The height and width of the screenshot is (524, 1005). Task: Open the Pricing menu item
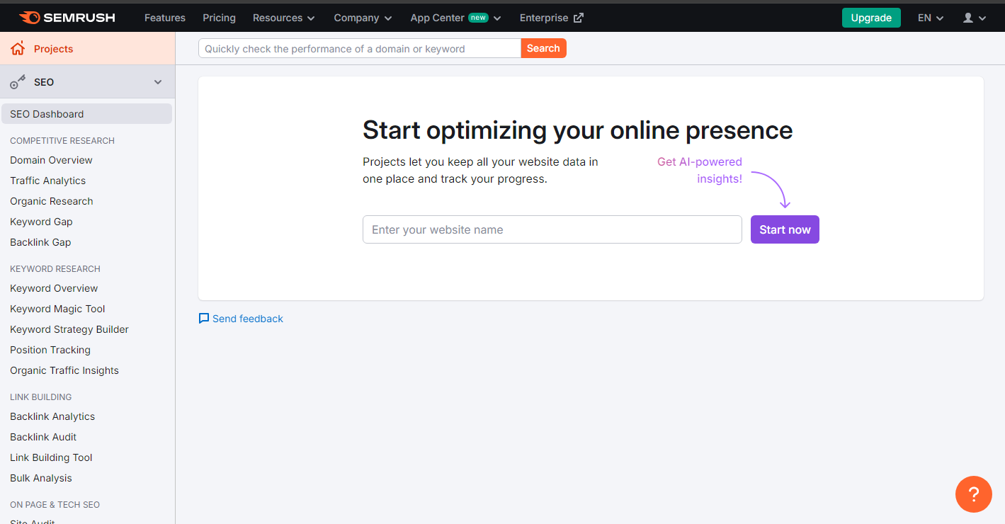click(x=219, y=18)
